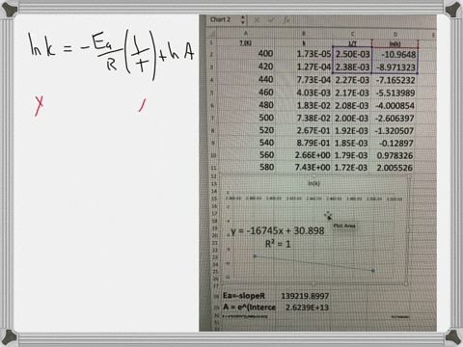The width and height of the screenshot is (463, 347).
Task: Select the ln(k) value 2.005526
Action: point(394,168)
